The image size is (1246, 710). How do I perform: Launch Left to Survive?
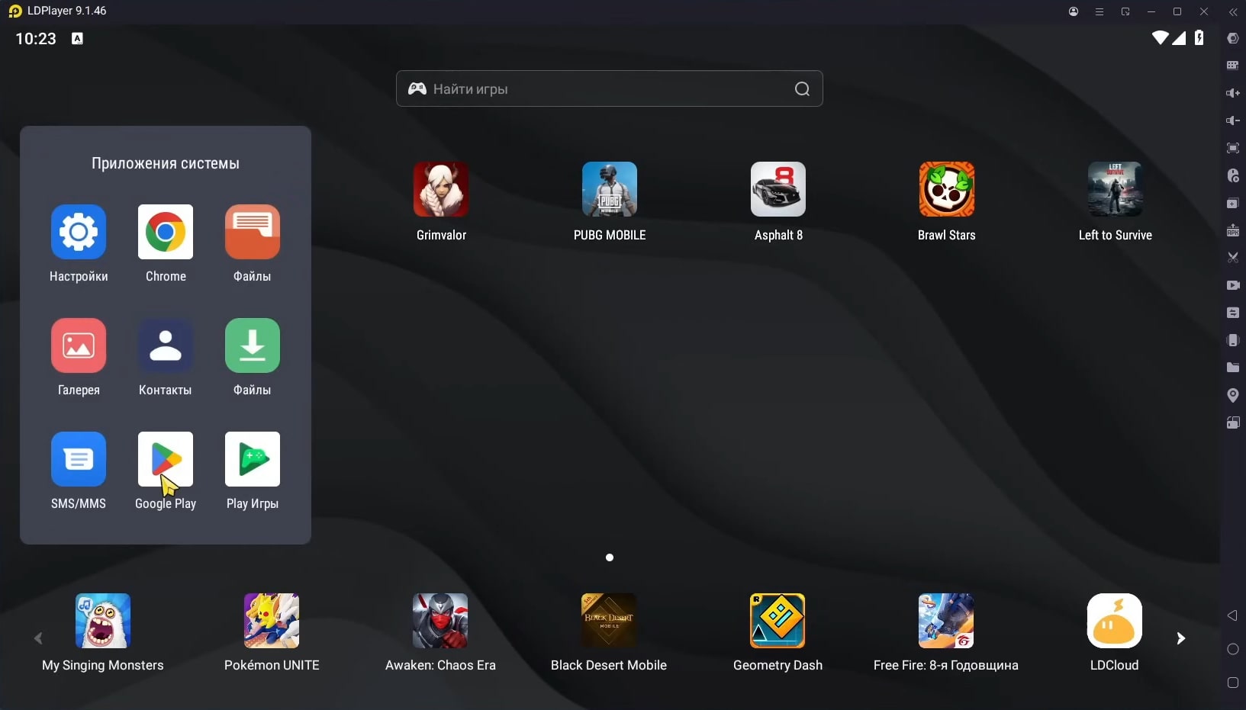[x=1116, y=189]
